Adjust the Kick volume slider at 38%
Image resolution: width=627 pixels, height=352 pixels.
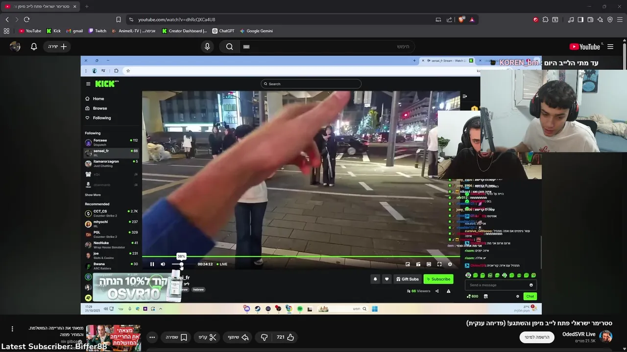(181, 264)
